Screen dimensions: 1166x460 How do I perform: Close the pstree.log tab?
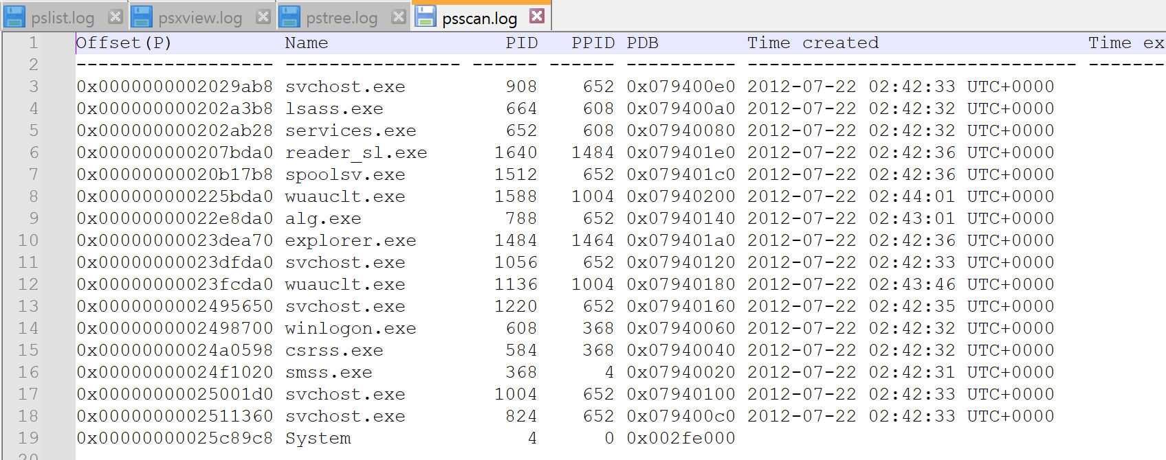tap(398, 16)
